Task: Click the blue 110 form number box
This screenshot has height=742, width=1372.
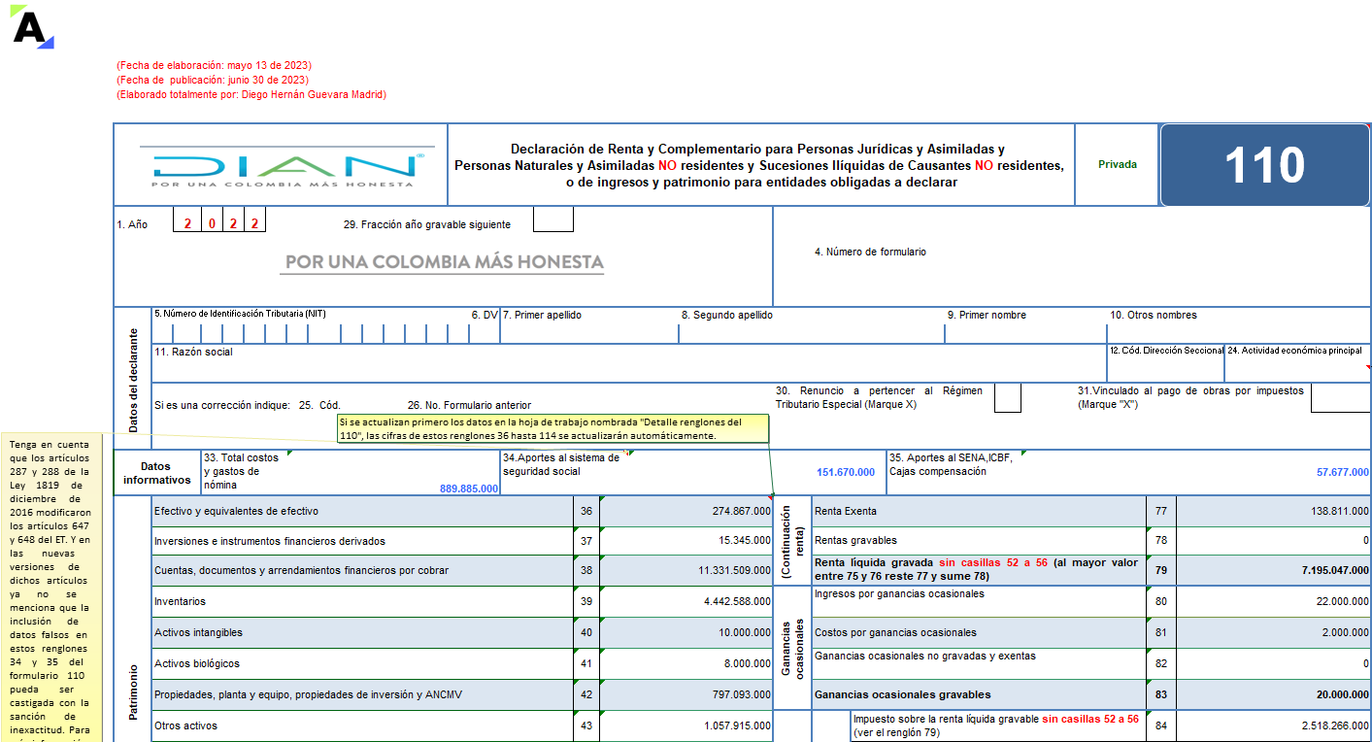Action: (x=1264, y=165)
